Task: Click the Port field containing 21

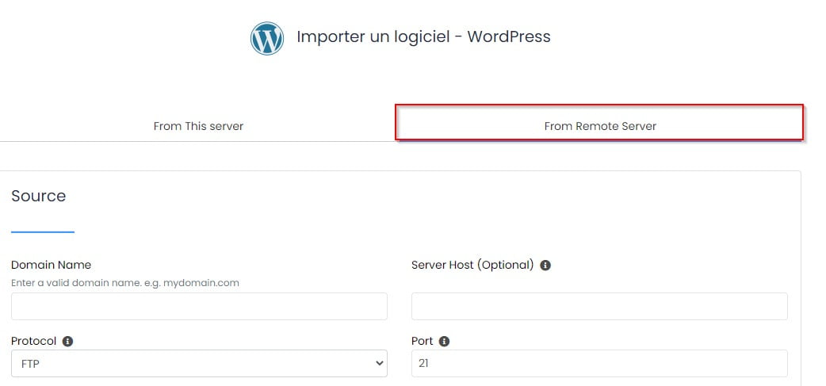Action: click(599, 363)
